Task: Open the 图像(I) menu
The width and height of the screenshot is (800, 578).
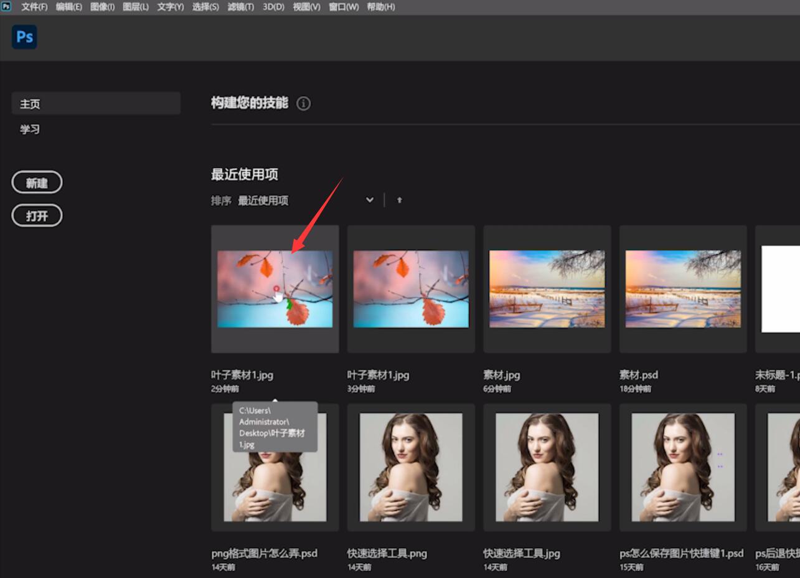Action: point(102,7)
